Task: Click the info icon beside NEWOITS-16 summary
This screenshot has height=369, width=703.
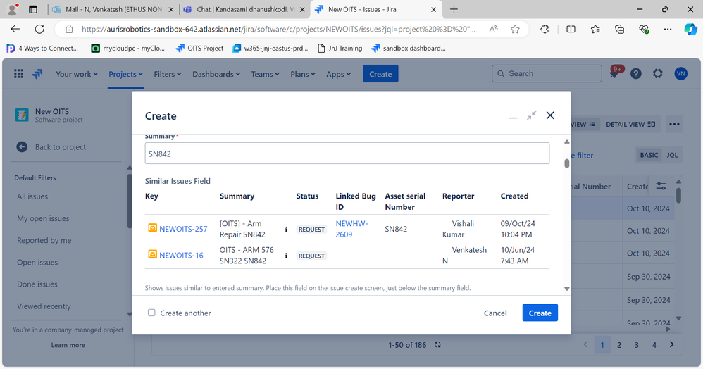Action: [x=286, y=256]
